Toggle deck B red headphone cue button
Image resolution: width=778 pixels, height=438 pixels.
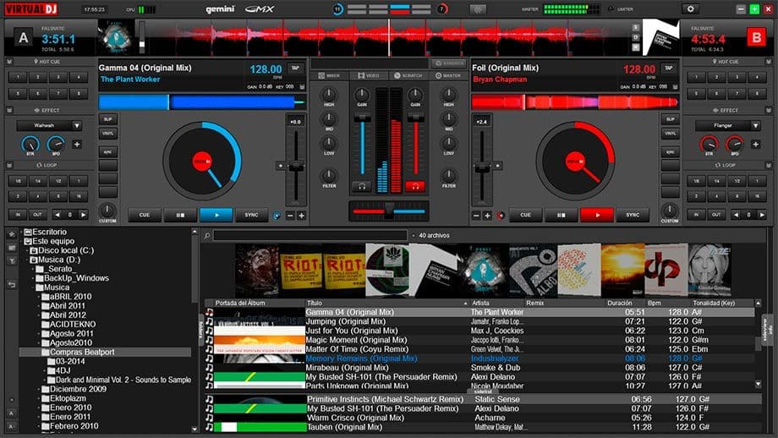tap(415, 187)
